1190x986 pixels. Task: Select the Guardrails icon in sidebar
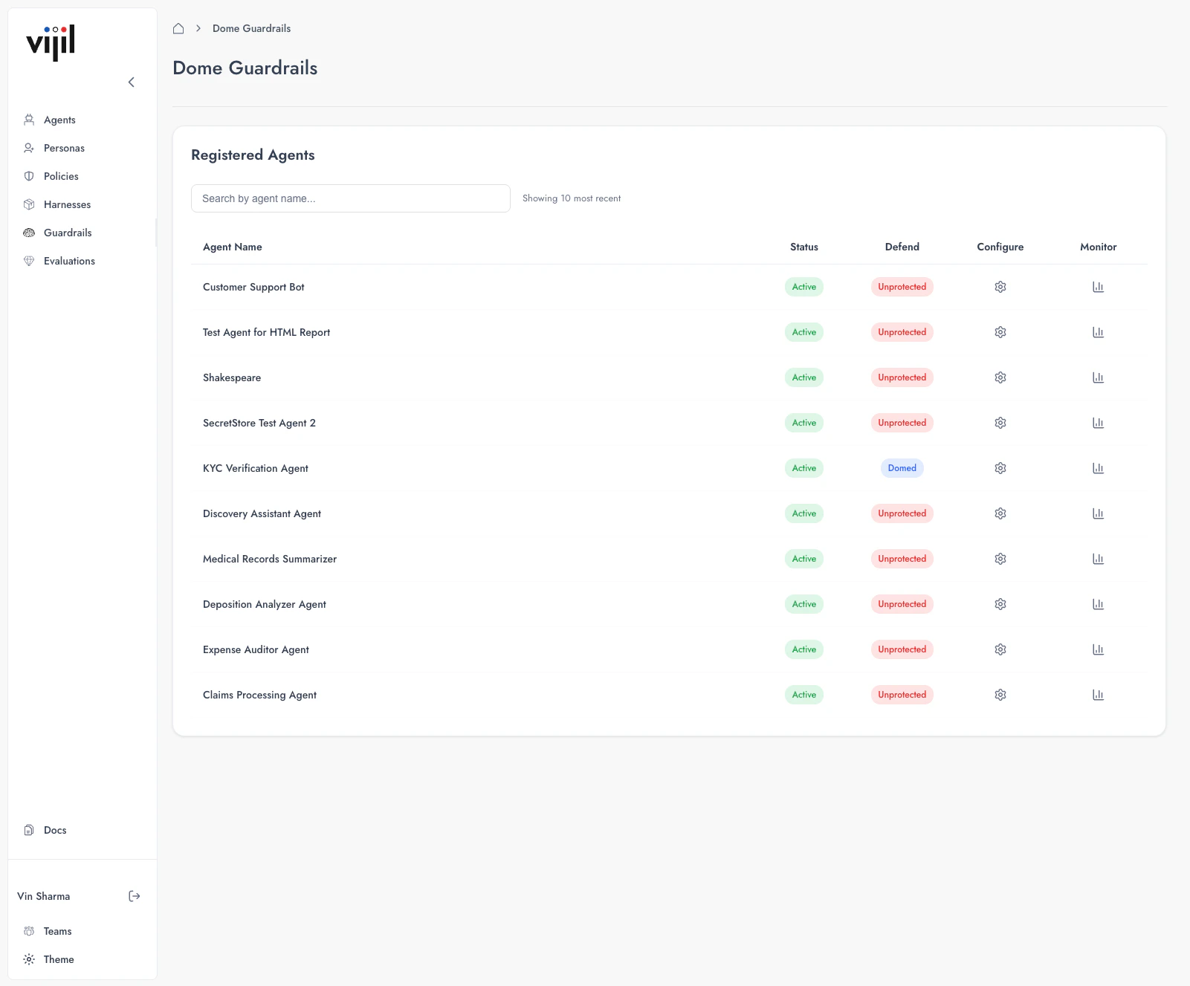(x=28, y=233)
